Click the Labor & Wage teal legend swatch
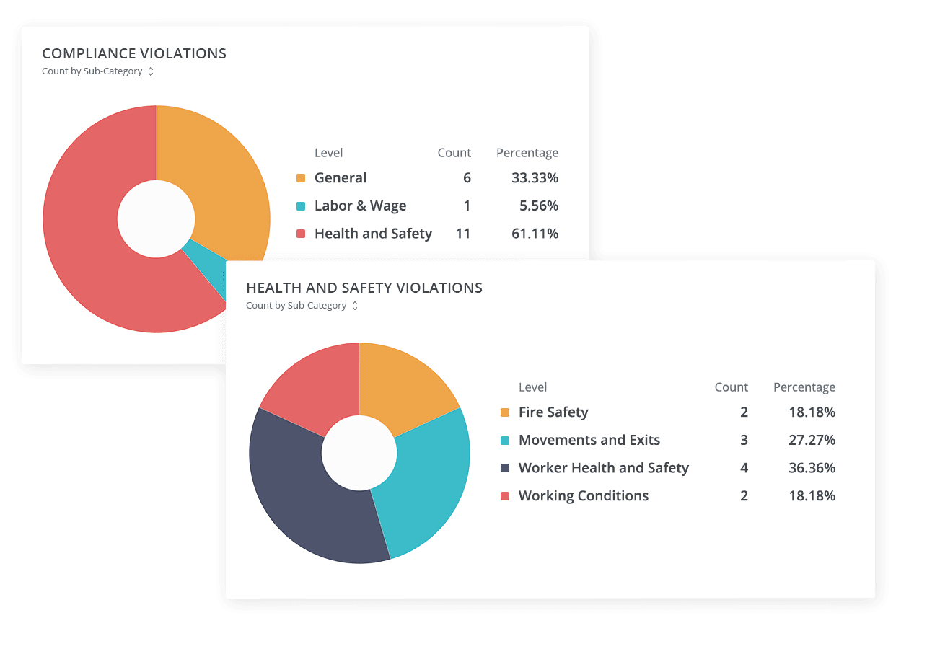This screenshot has height=649, width=927. 301,206
